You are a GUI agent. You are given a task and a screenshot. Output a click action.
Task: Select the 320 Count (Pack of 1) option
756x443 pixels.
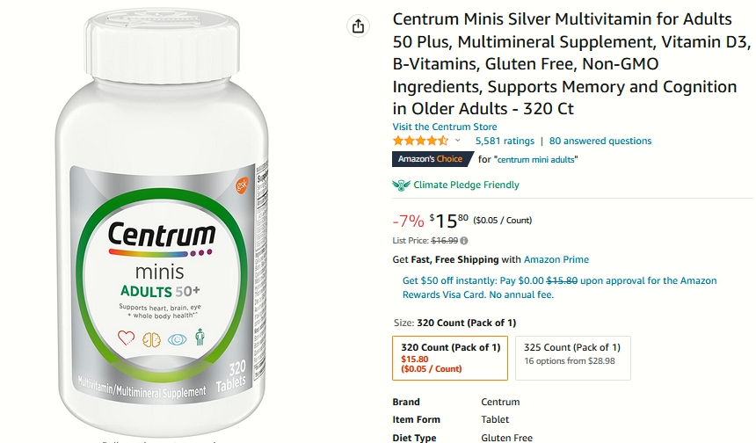(x=450, y=358)
